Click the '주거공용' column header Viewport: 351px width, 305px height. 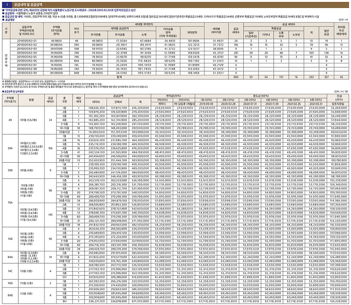120,35
